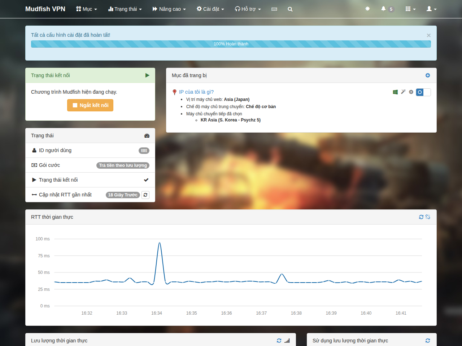
Task: Refresh the Lưu lượng thời gian thực panel
Action: 279,341
